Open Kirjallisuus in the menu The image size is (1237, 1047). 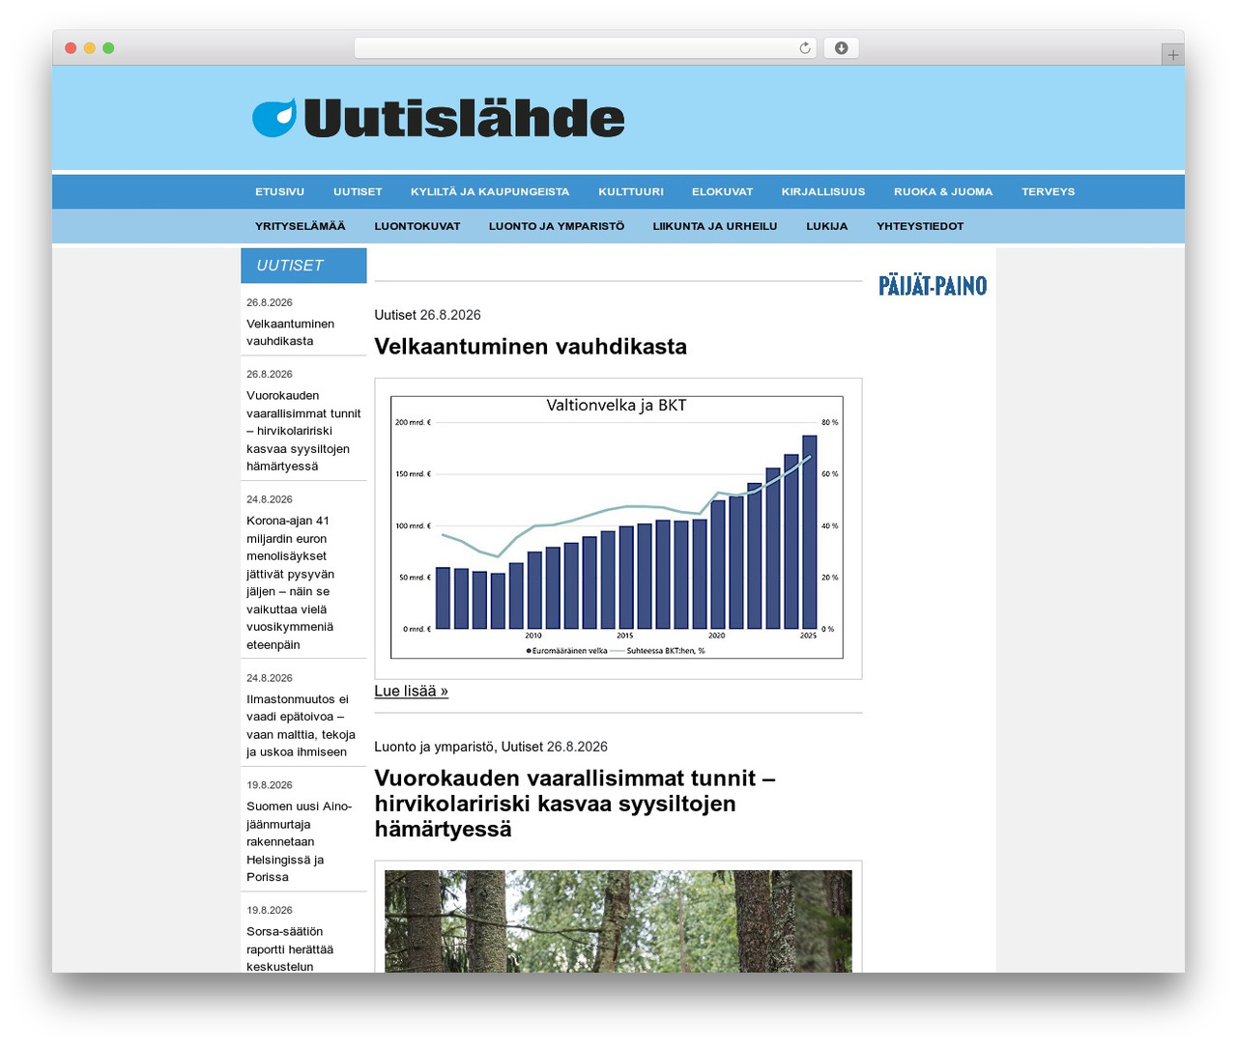(x=823, y=191)
